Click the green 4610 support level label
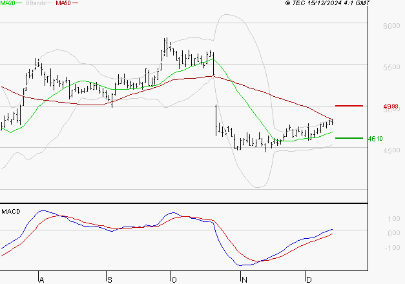The image size is (405, 284). (x=376, y=138)
